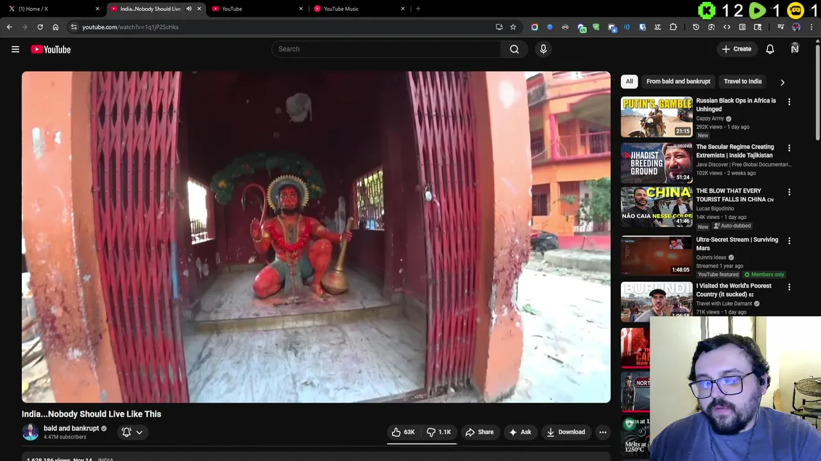Open the YouTube guide hamburger menu
Screen dimensions: 821x461
(x=15, y=49)
